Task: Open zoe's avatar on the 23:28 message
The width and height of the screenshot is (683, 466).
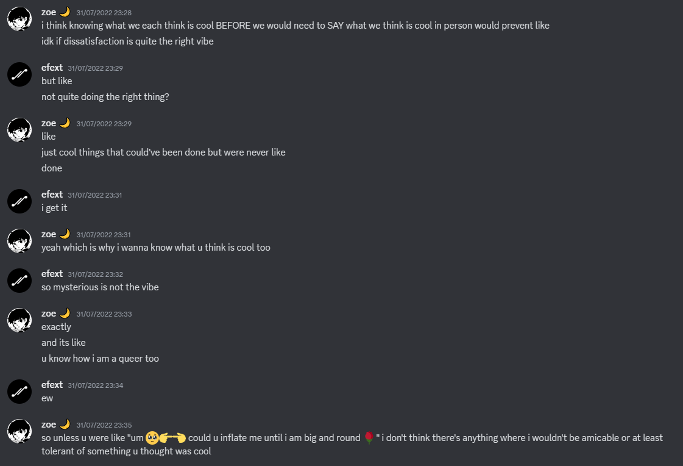Action: [x=19, y=19]
